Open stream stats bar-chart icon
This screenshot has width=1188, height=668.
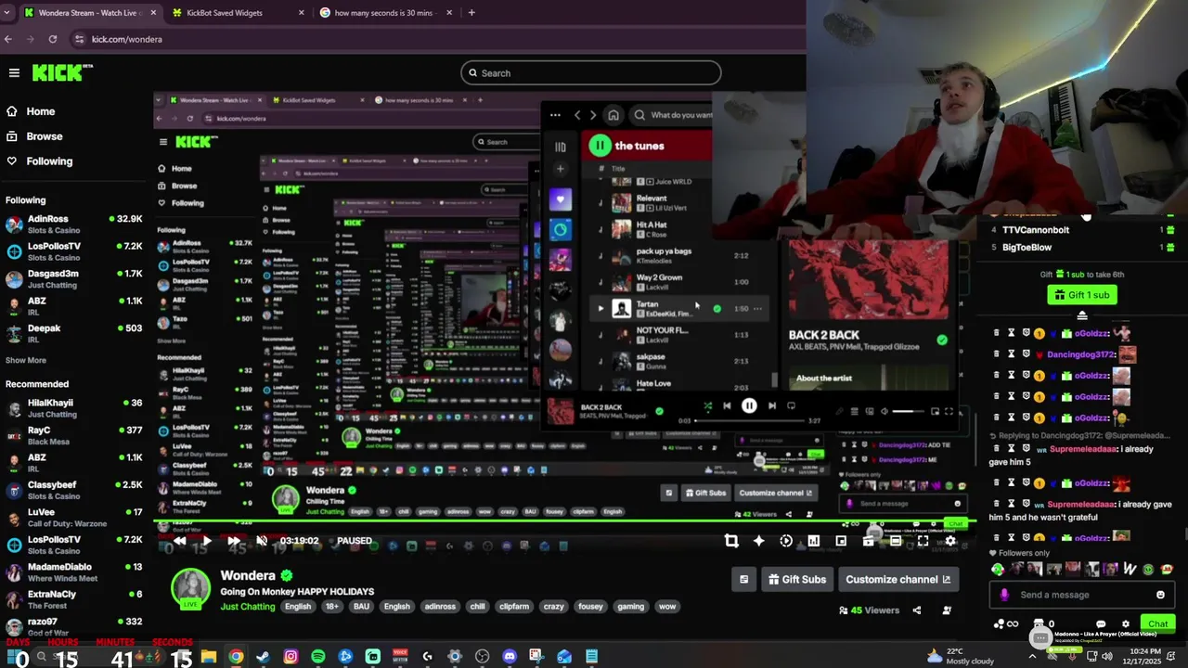point(813,541)
